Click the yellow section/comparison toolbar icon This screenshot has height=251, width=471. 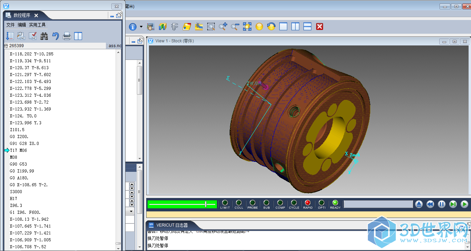(187, 27)
